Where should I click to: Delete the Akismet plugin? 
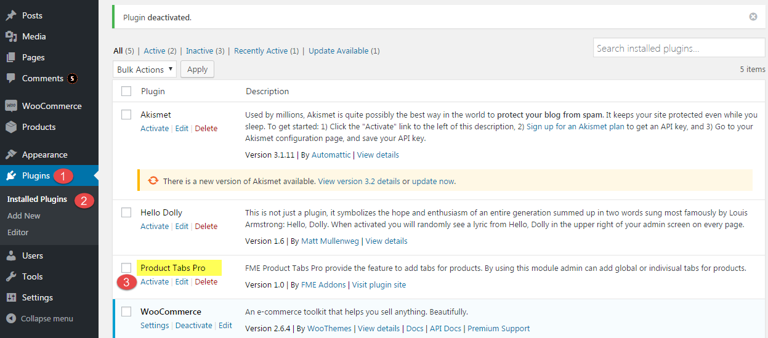pos(206,128)
